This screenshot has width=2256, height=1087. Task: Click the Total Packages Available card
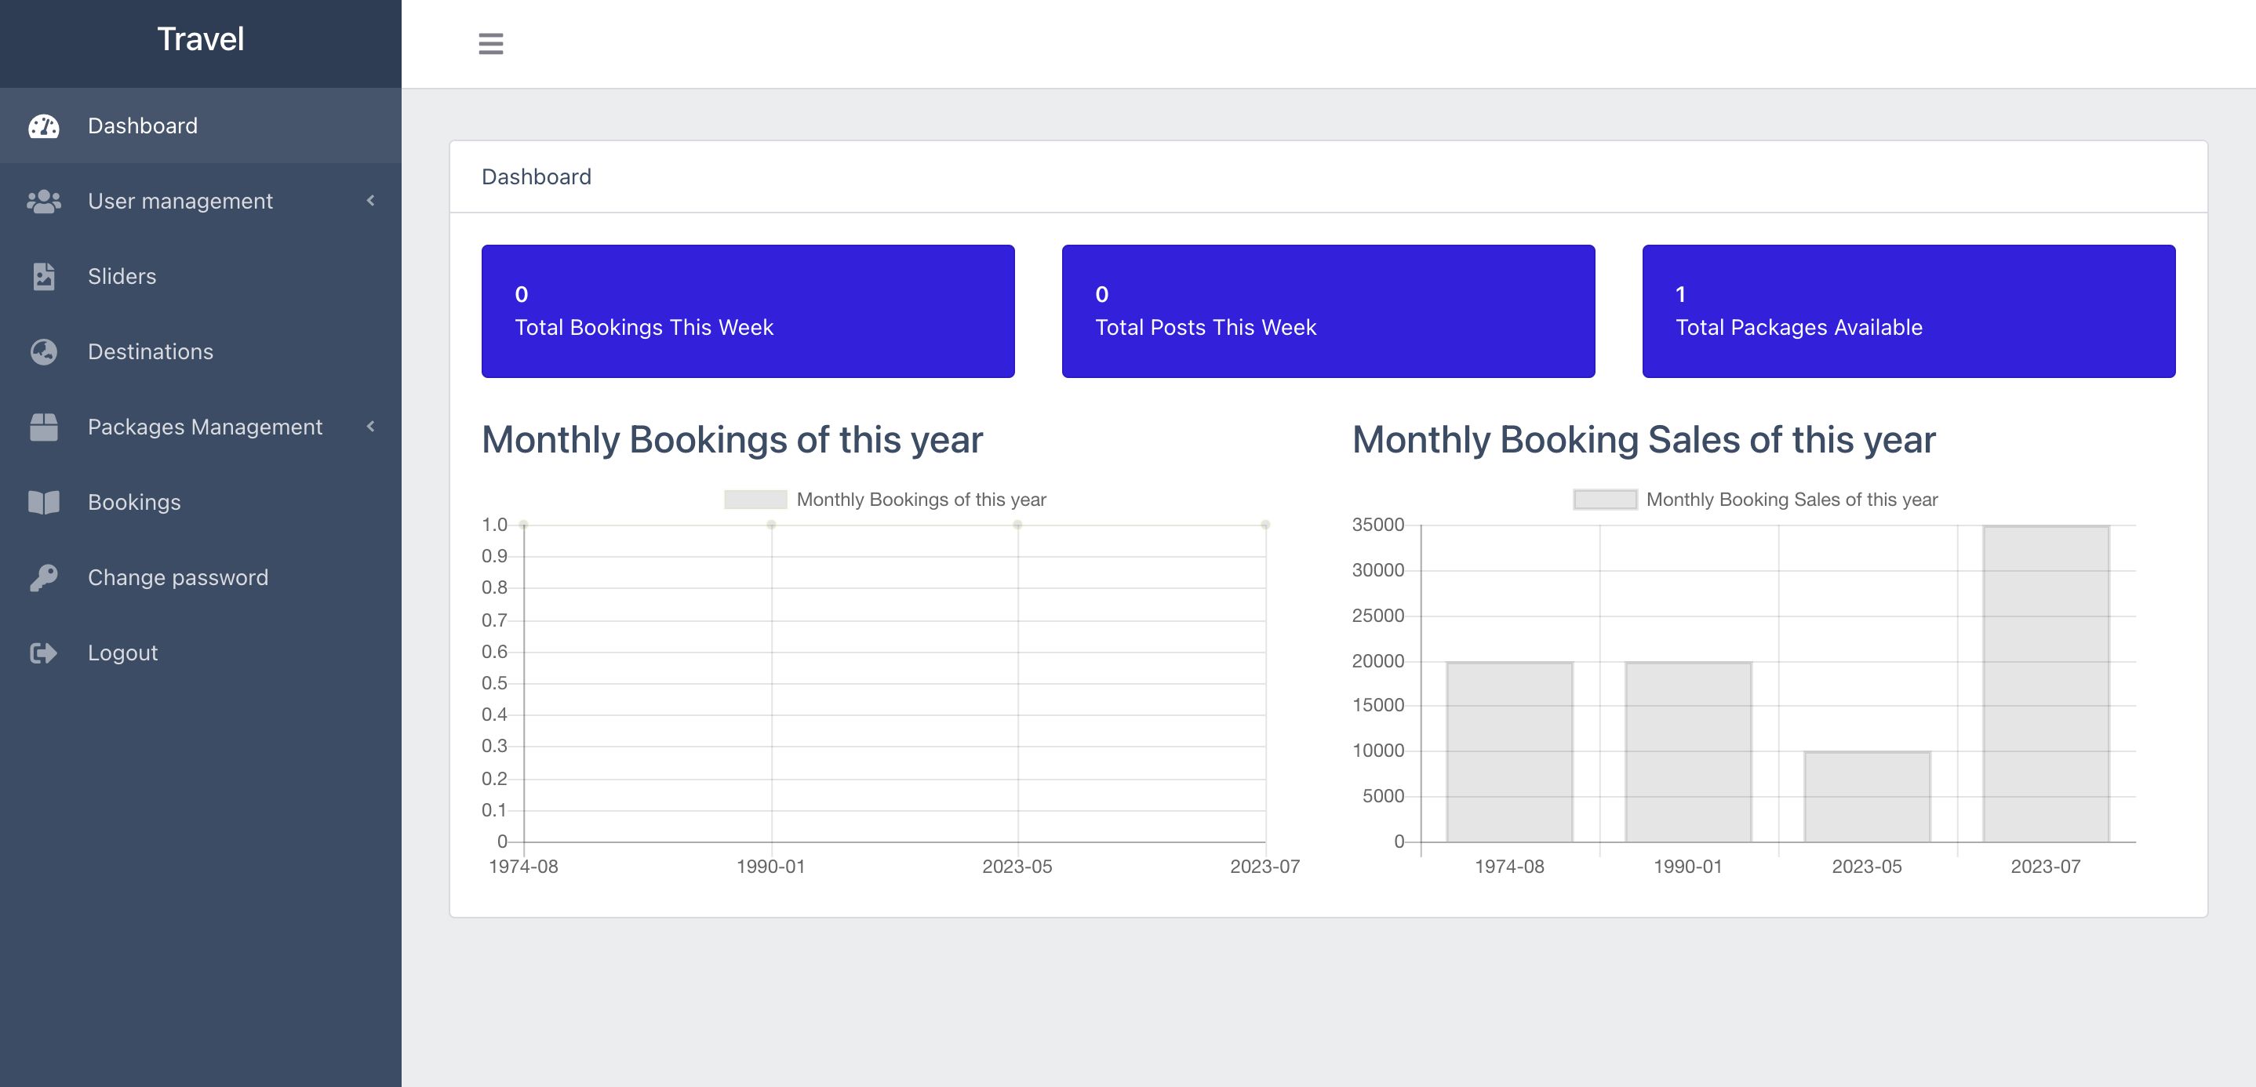pyautogui.click(x=1909, y=311)
